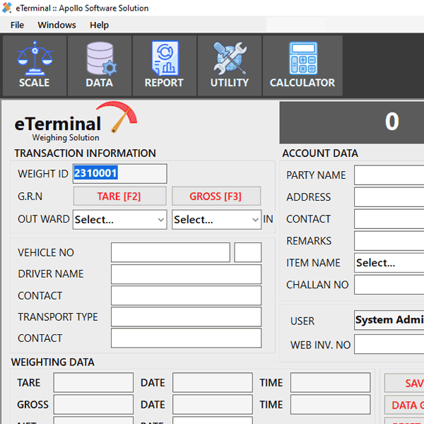
Task: Open the DATA database icon
Action: coord(100,65)
